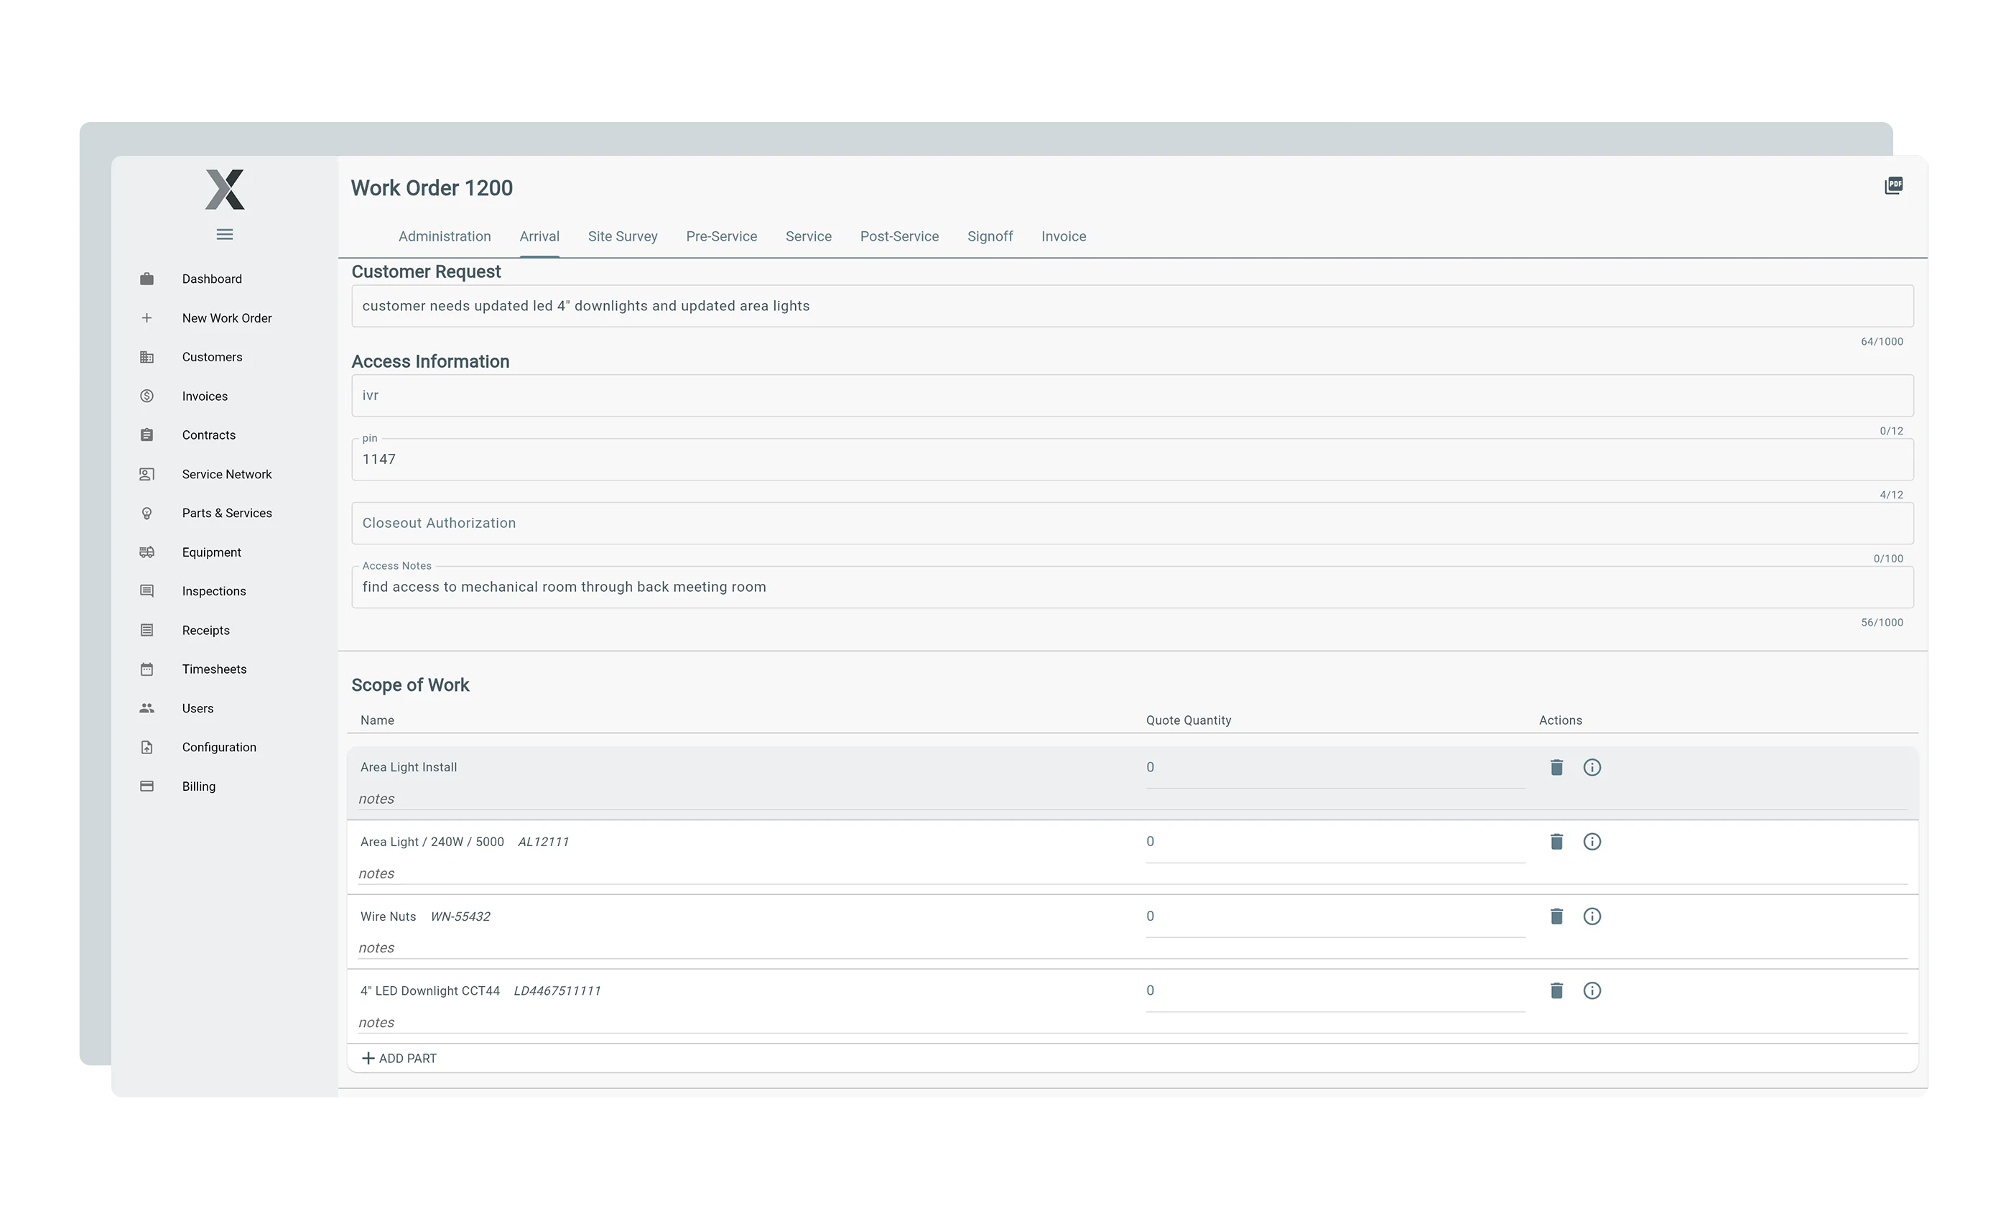Image resolution: width=2011 pixels, height=1221 pixels.
Task: Open the Invoices page from the sidebar
Action: pyautogui.click(x=204, y=396)
